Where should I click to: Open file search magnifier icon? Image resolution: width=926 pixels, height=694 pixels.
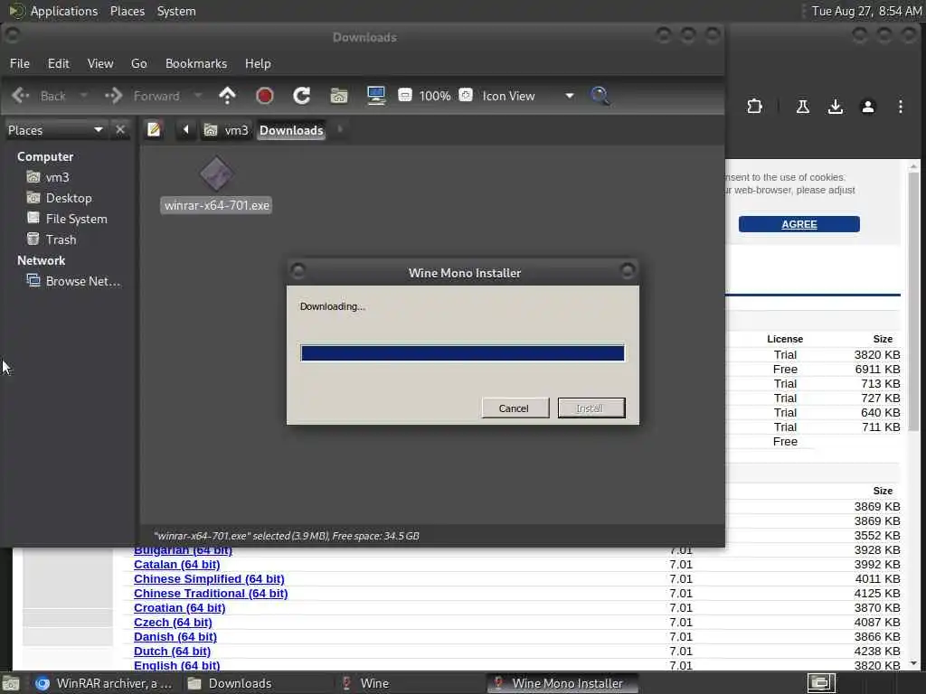[600, 96]
